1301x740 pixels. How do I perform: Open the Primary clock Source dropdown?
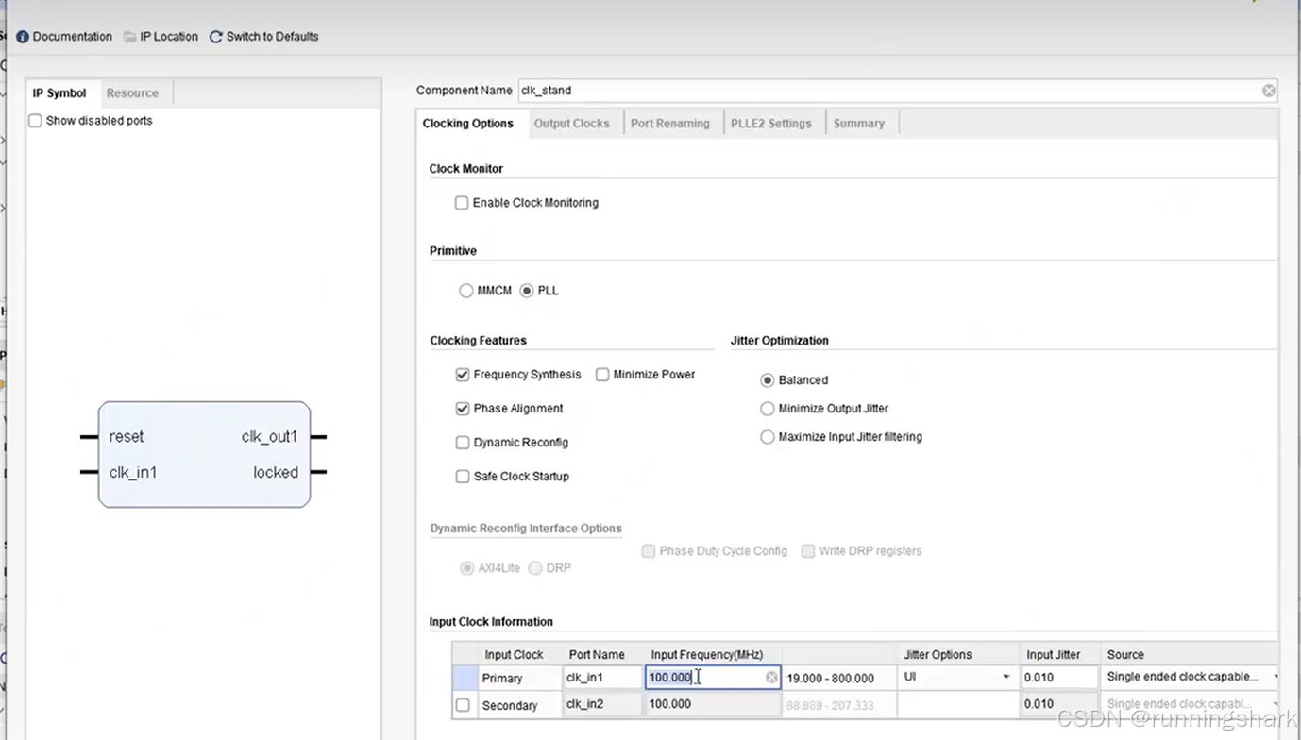click(1191, 678)
